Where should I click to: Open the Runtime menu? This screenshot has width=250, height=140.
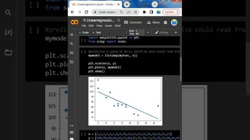[118, 26]
